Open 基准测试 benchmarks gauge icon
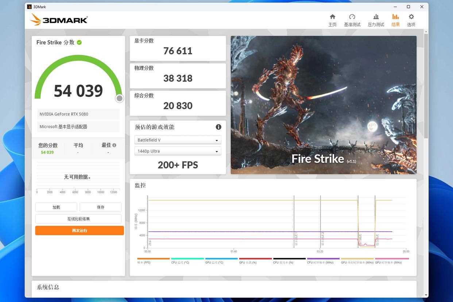 click(x=352, y=17)
